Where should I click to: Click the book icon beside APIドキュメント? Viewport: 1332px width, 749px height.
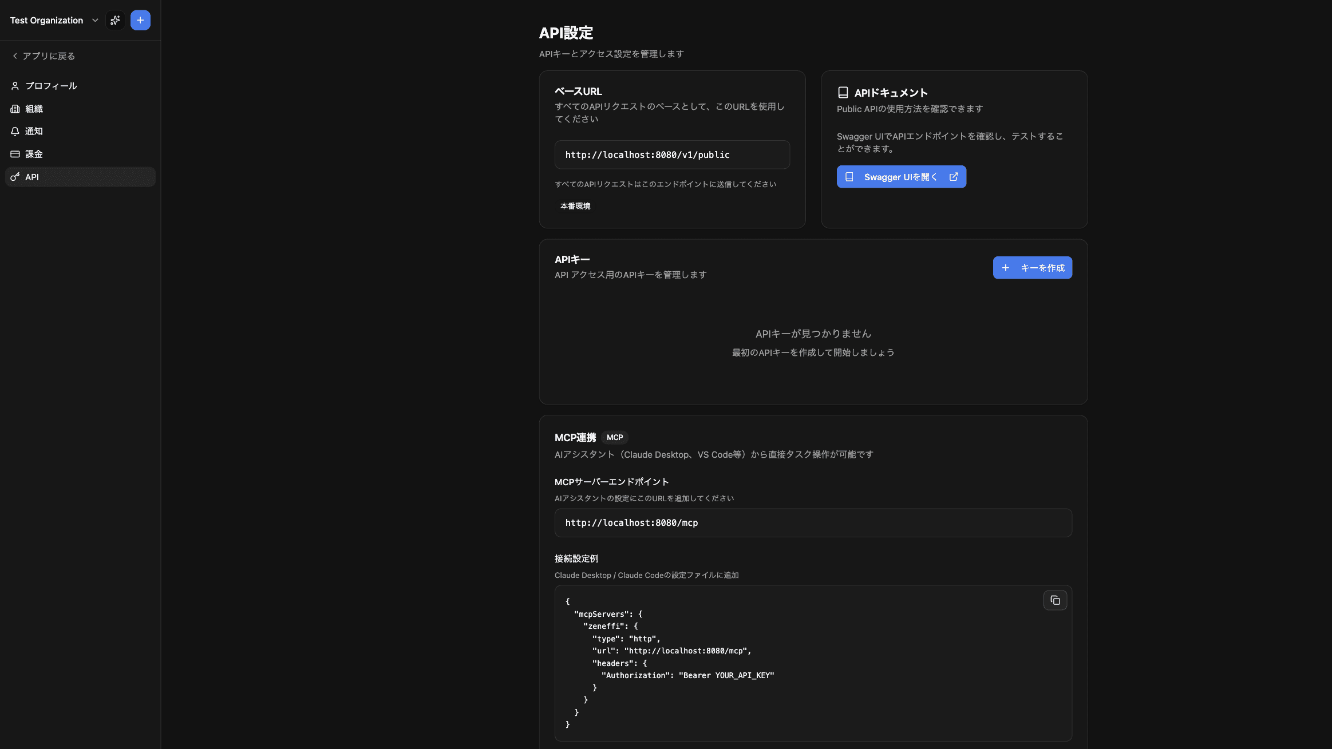click(844, 92)
